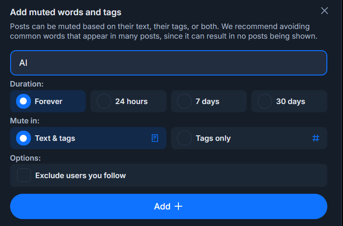
Task: Click the plus icon on Add button
Action: pyautogui.click(x=178, y=207)
